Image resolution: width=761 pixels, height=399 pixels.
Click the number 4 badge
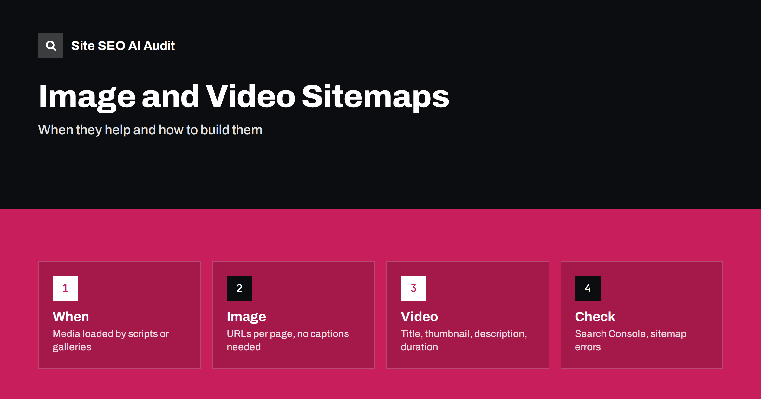(x=588, y=288)
